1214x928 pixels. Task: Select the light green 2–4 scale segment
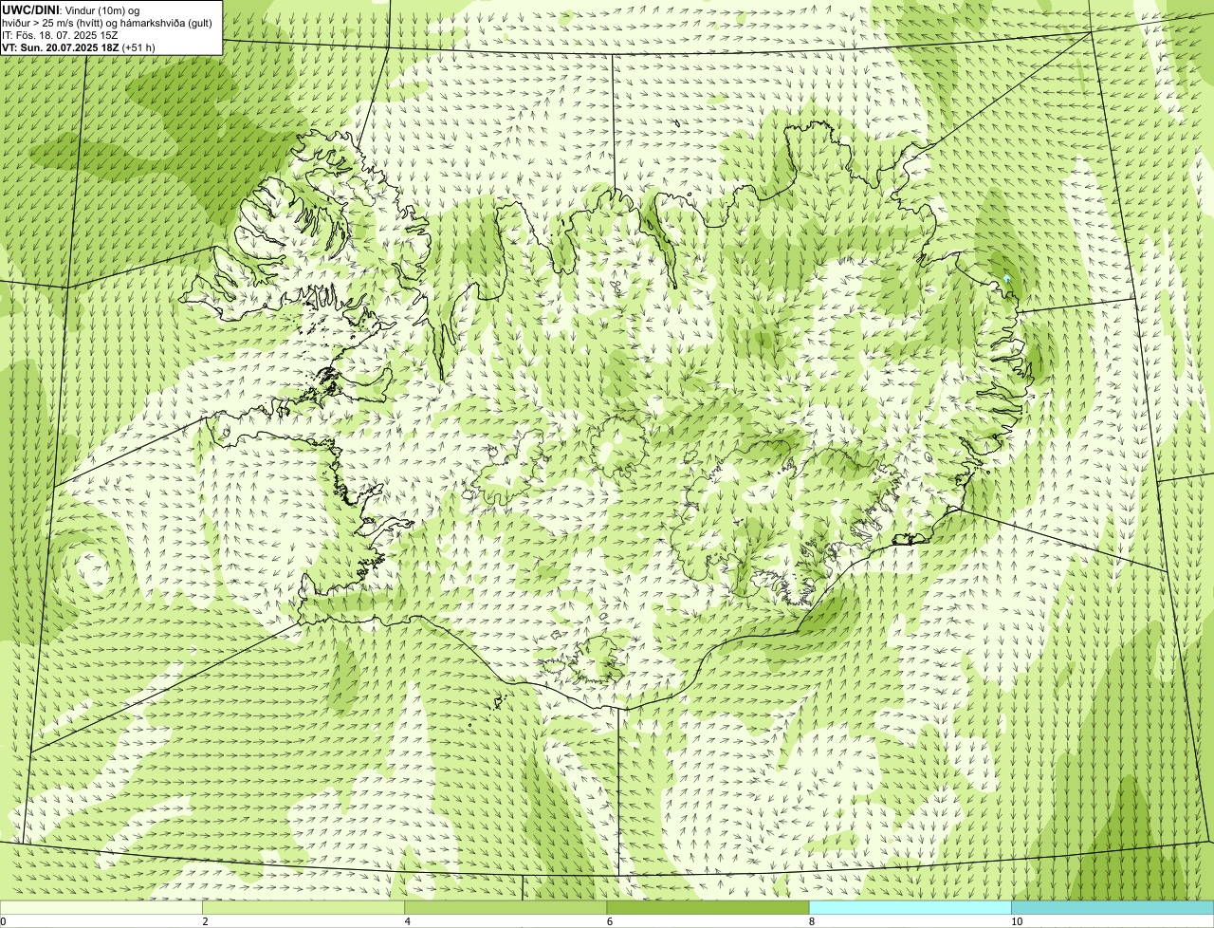pyautogui.click(x=303, y=908)
